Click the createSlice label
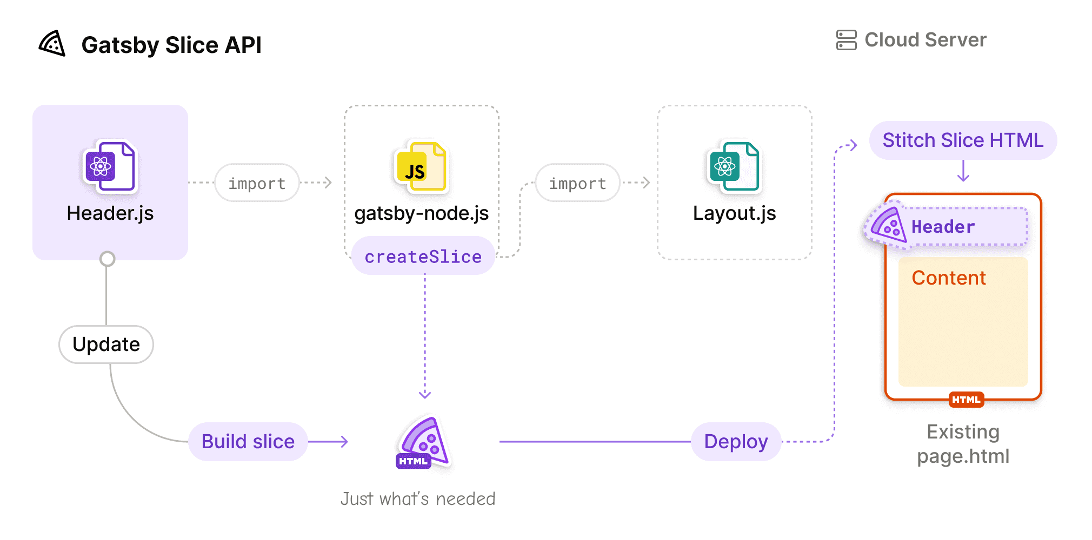This screenshot has width=1092, height=540. 423,256
